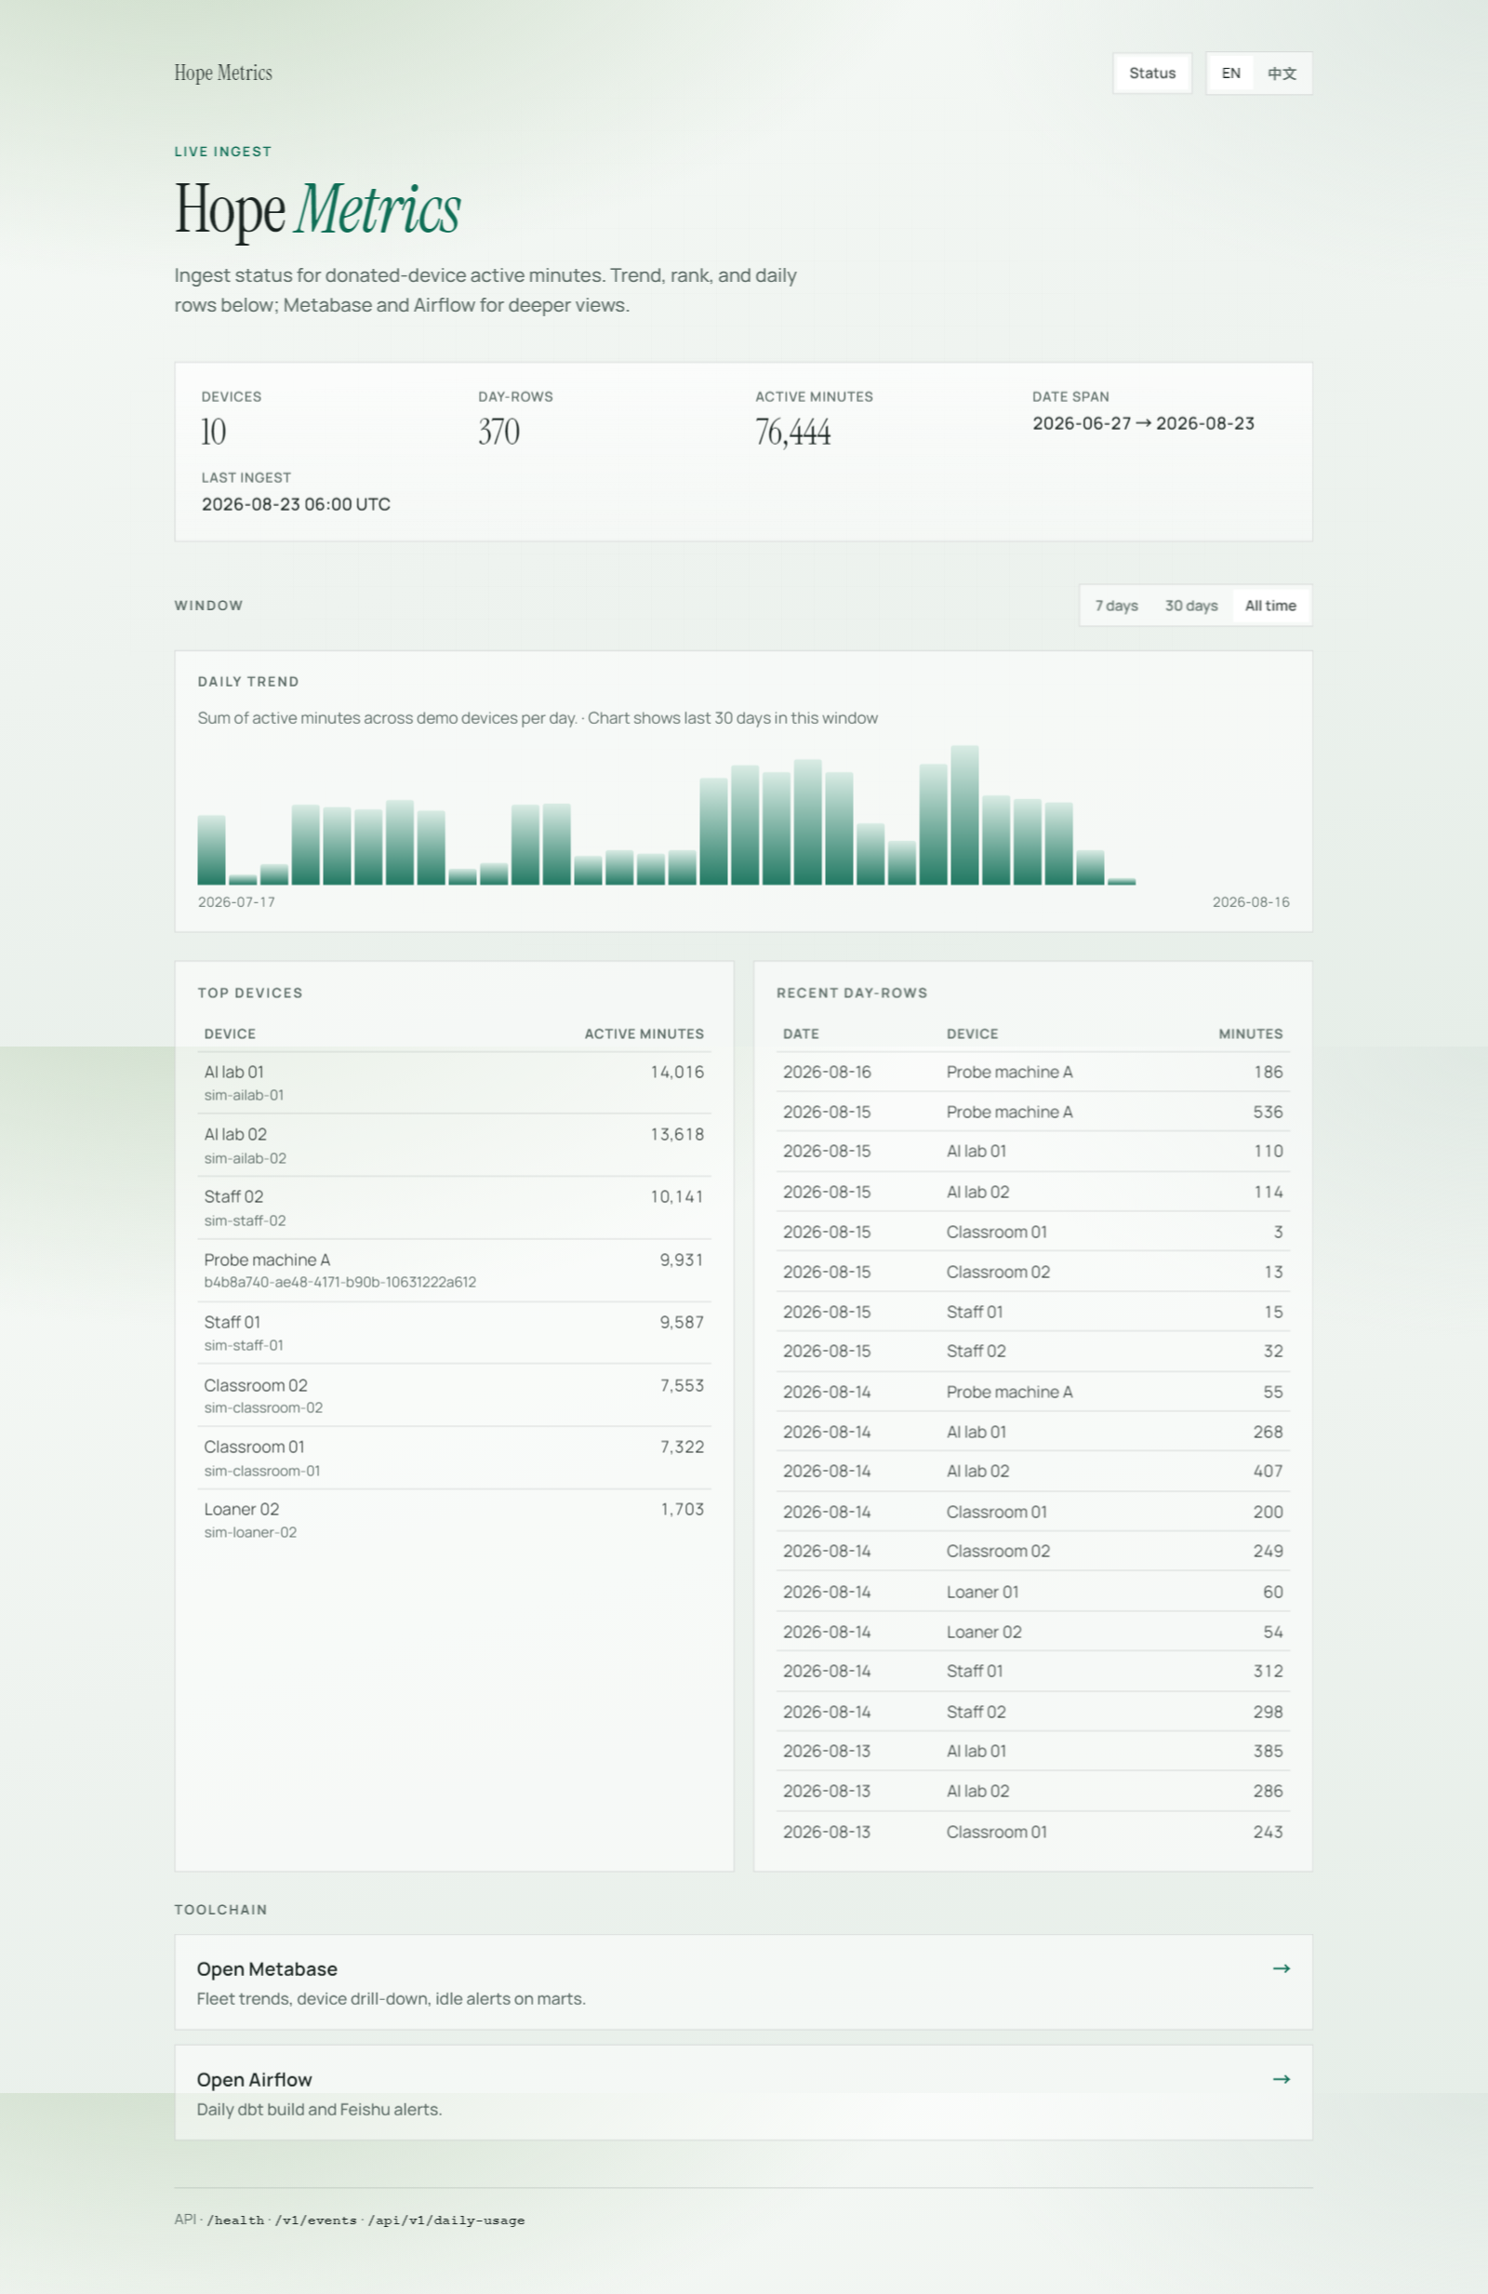Viewport: 1488px width, 2294px height.
Task: Click the 76,444 active minutes value
Action: click(x=792, y=432)
